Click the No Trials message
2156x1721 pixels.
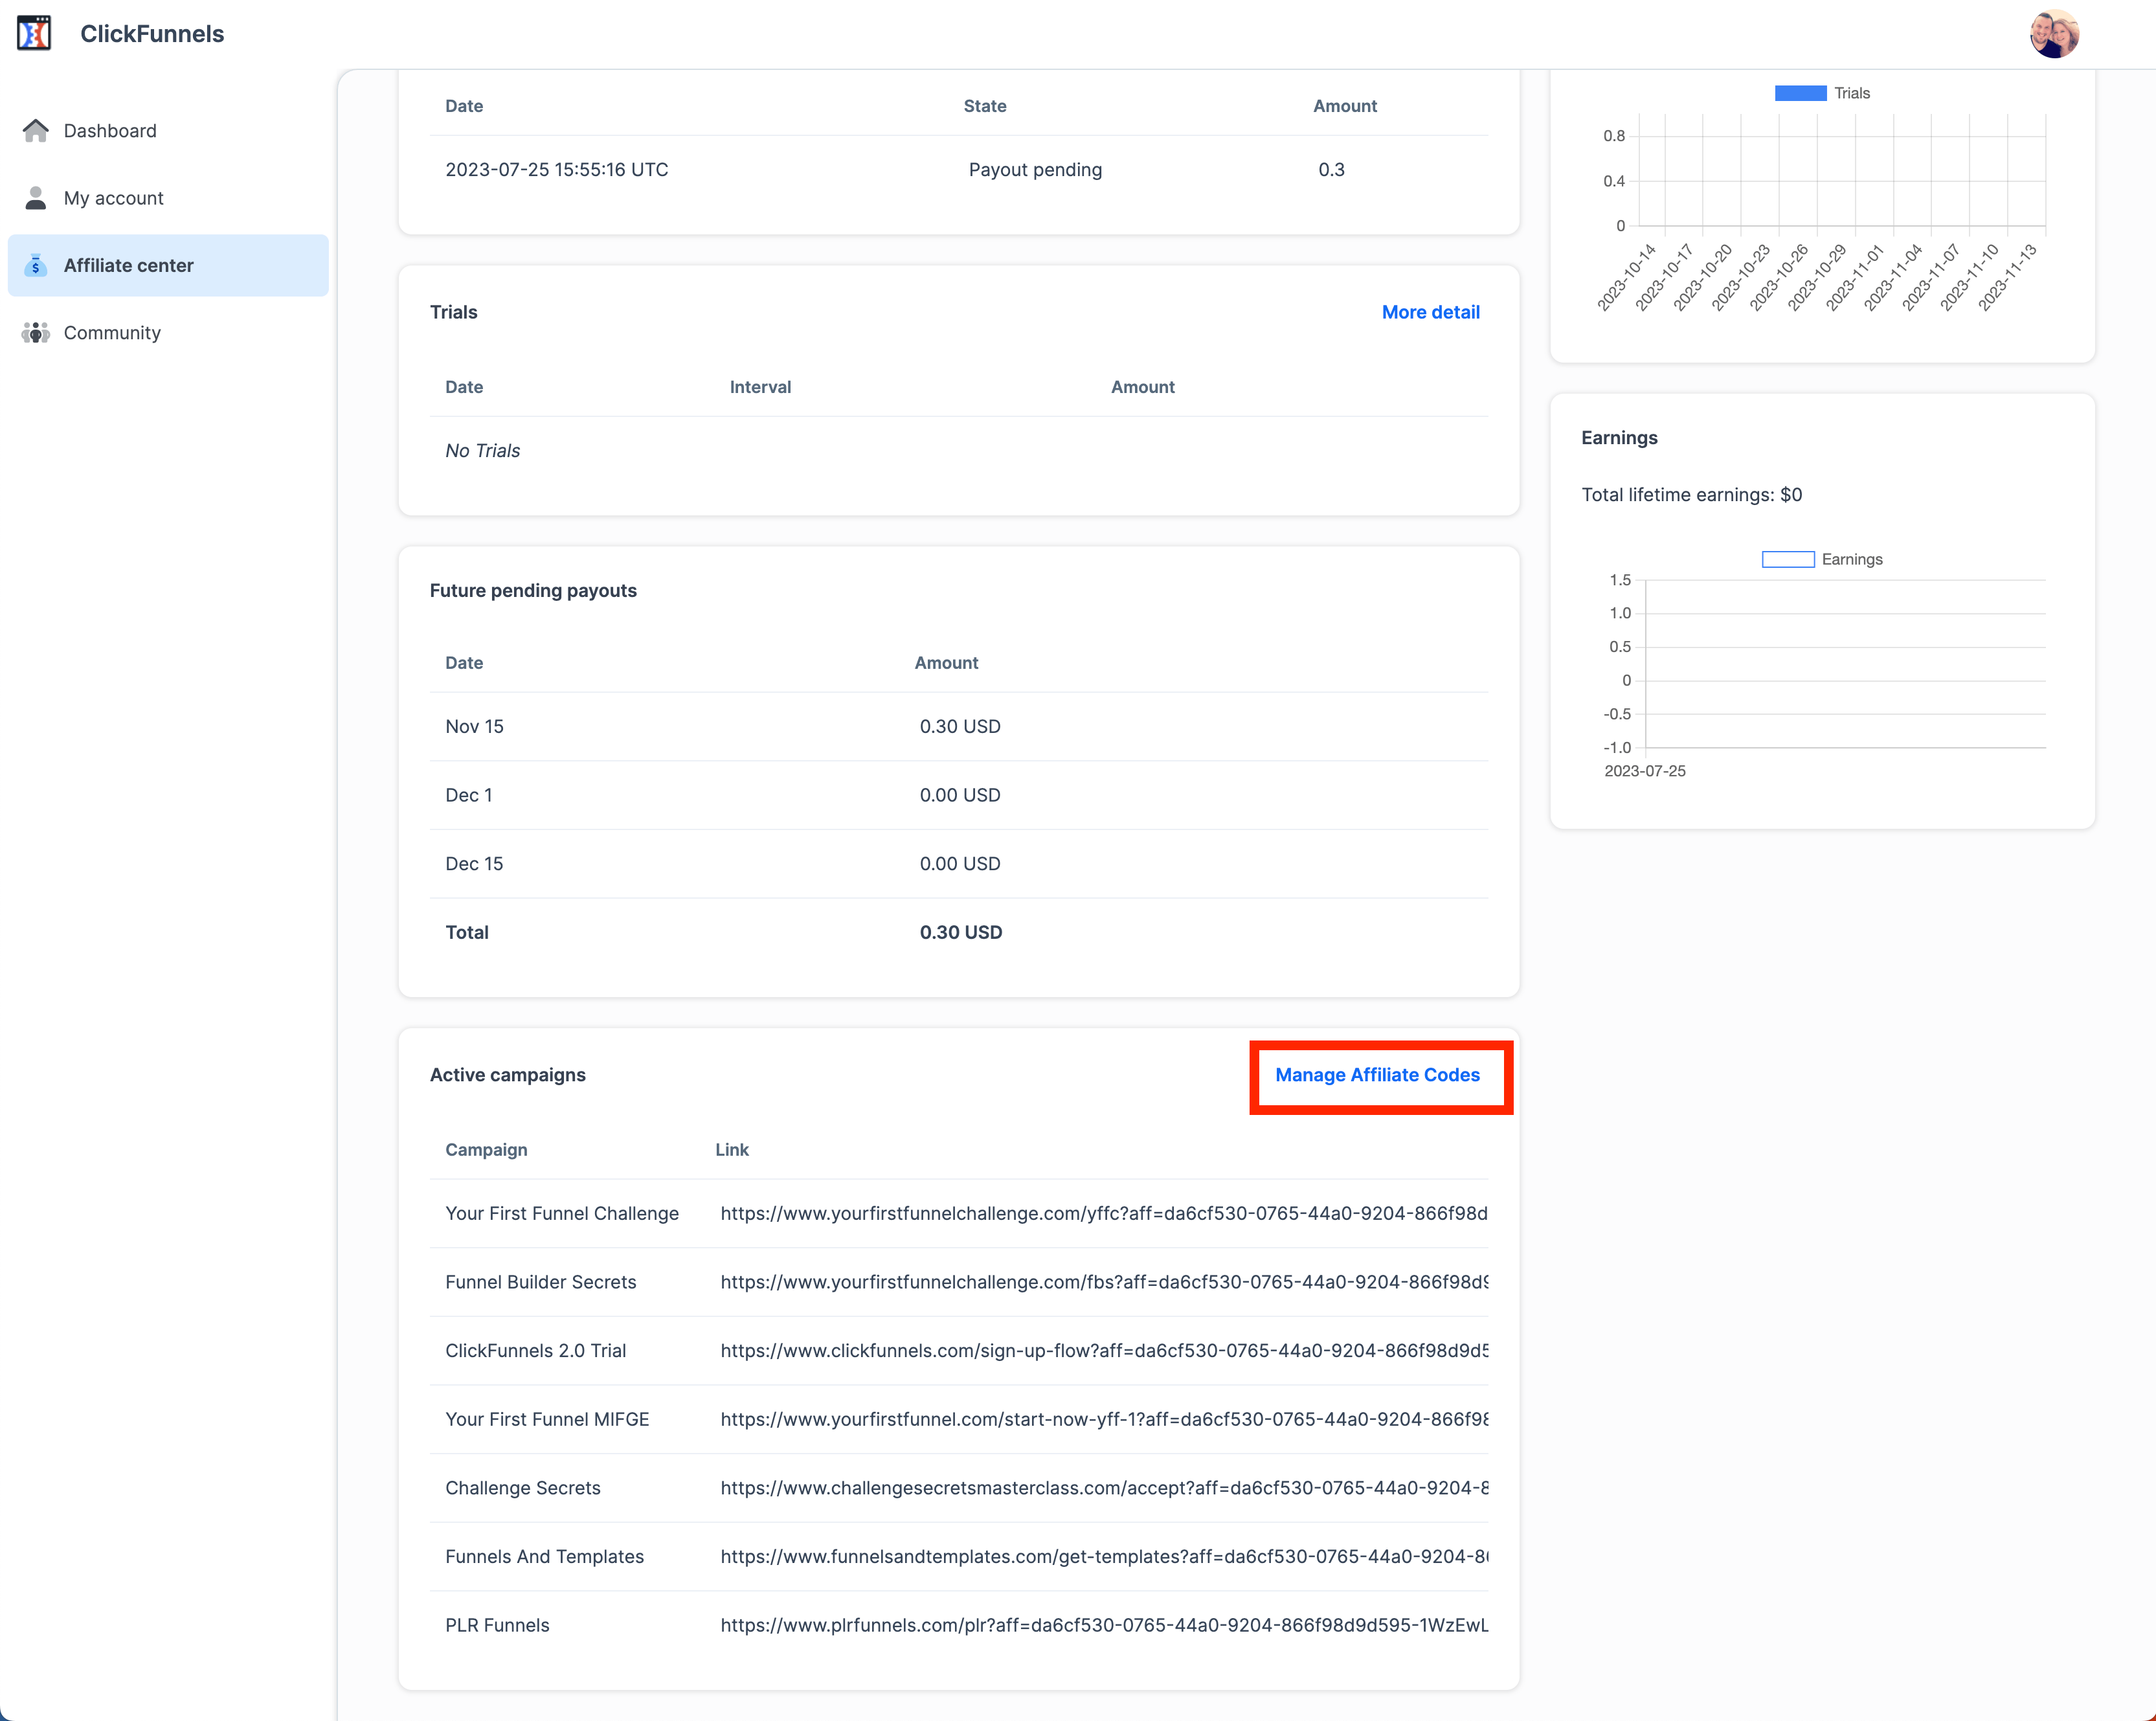click(483, 450)
